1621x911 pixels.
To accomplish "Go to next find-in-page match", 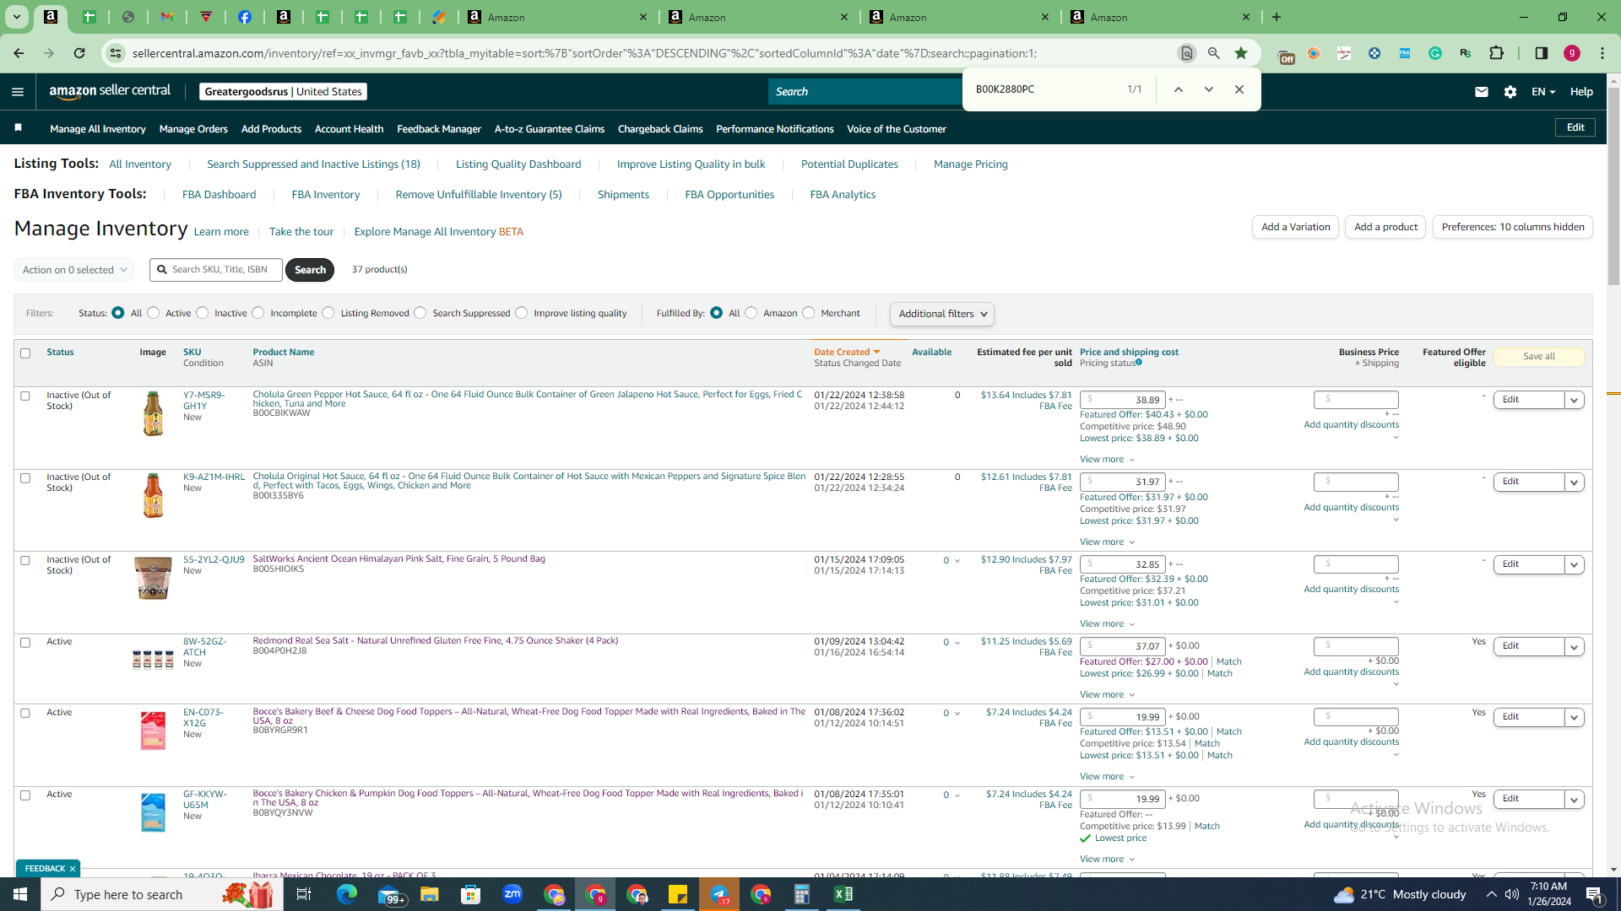I will (1208, 89).
